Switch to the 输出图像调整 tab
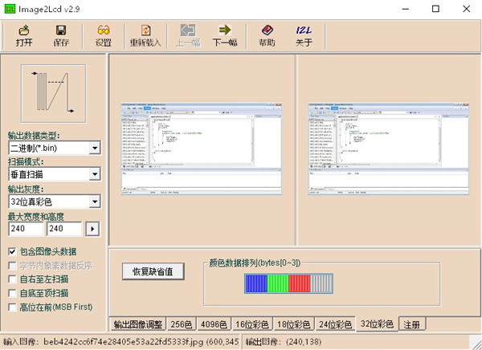 tap(137, 324)
